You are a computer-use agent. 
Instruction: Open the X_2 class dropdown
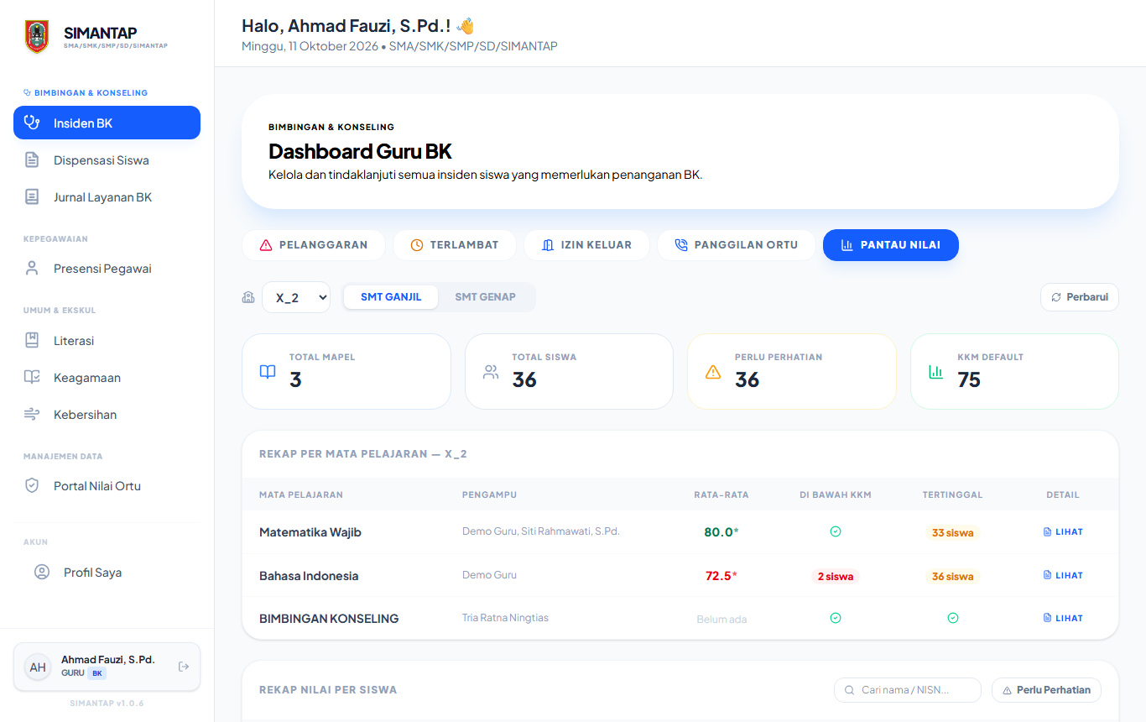coord(296,297)
